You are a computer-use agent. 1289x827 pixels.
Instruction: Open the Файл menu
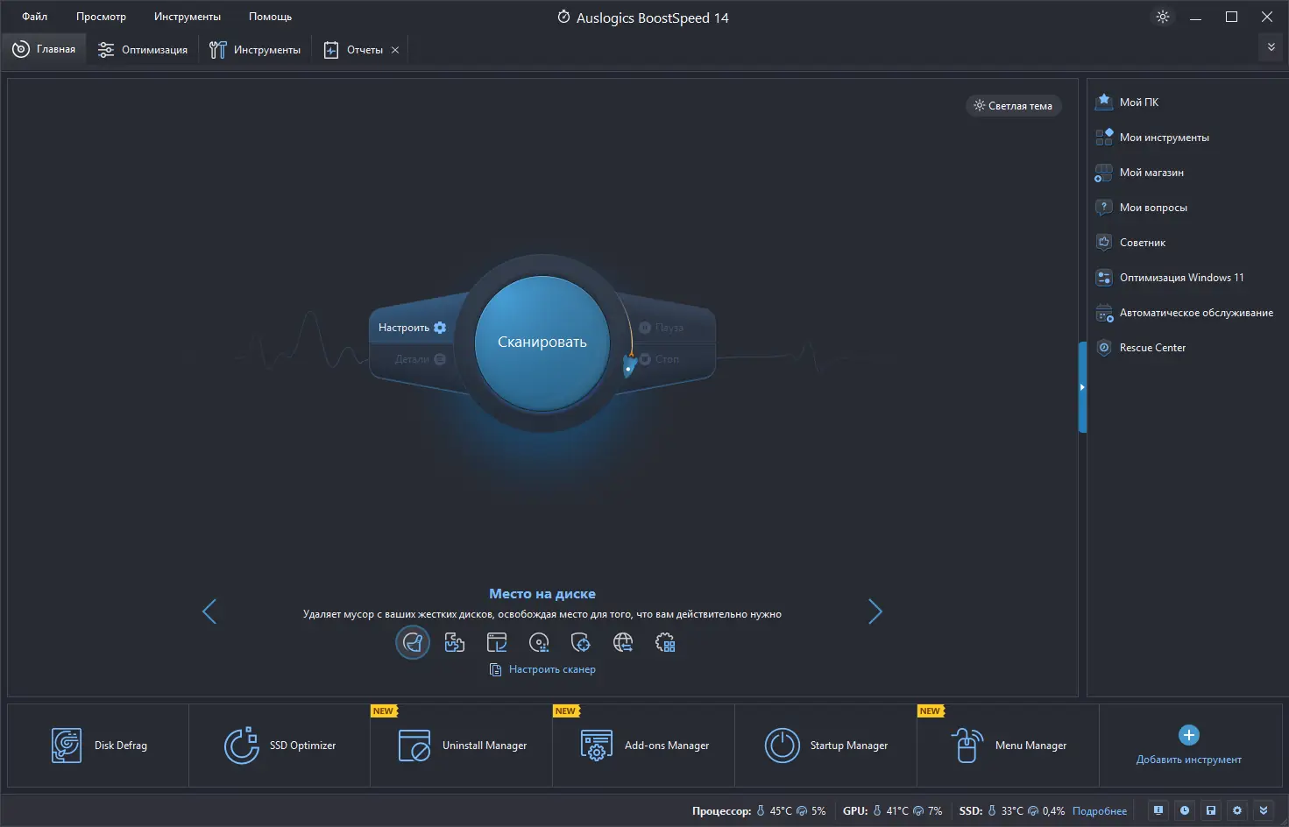(x=35, y=17)
